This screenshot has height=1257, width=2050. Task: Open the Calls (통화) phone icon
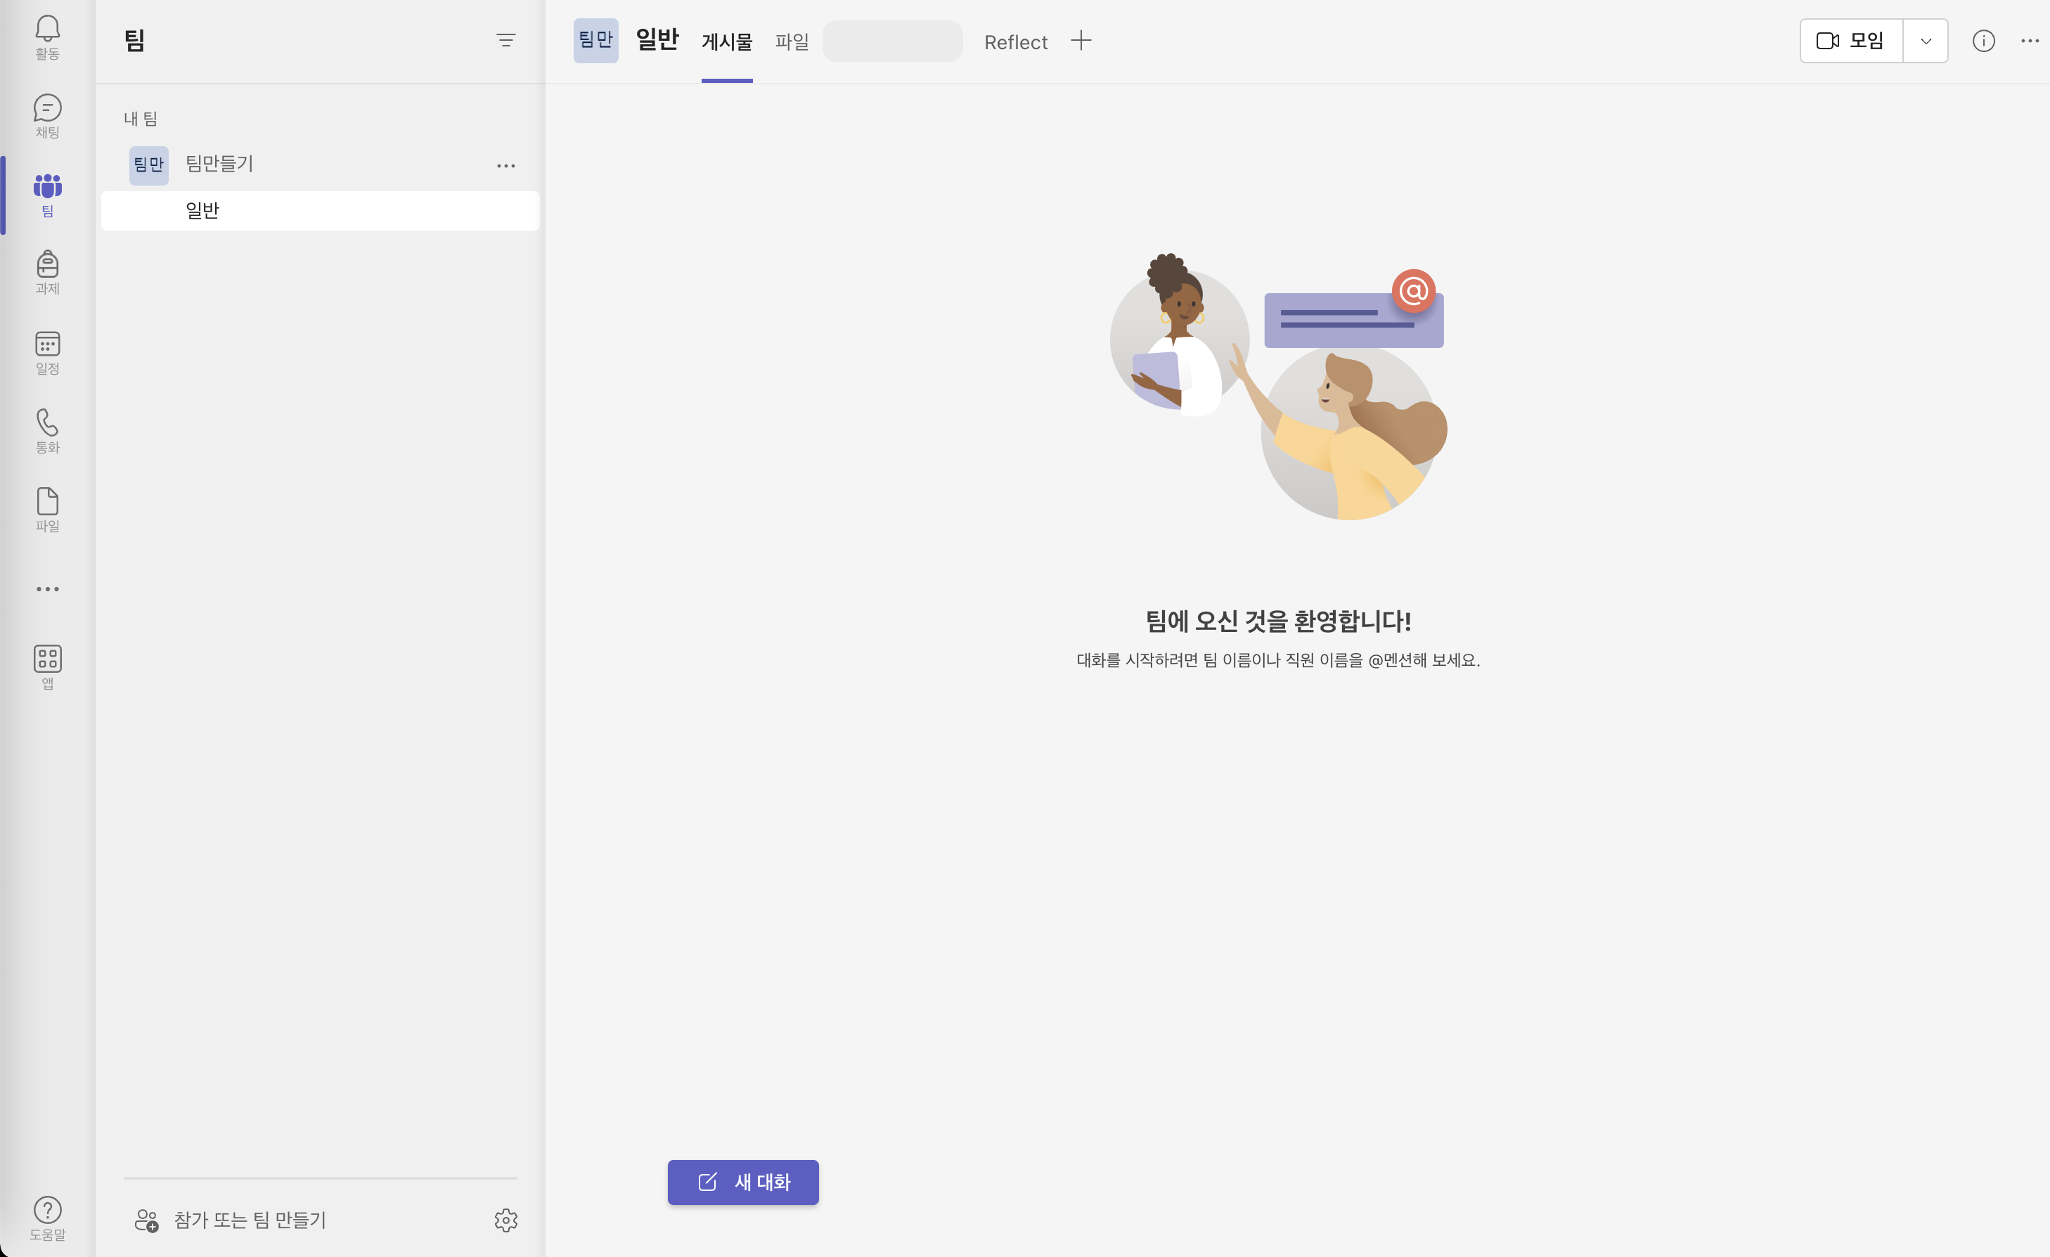coord(47,430)
